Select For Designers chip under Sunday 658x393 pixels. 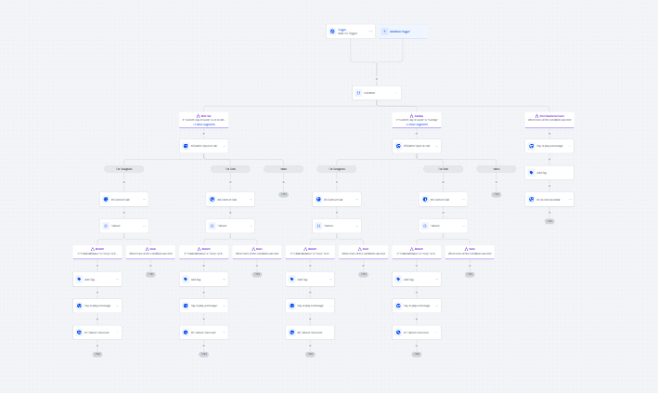pos(337,169)
